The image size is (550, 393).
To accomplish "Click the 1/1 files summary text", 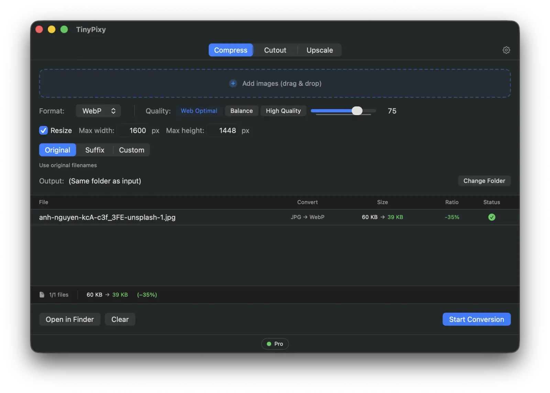I will (x=59, y=294).
